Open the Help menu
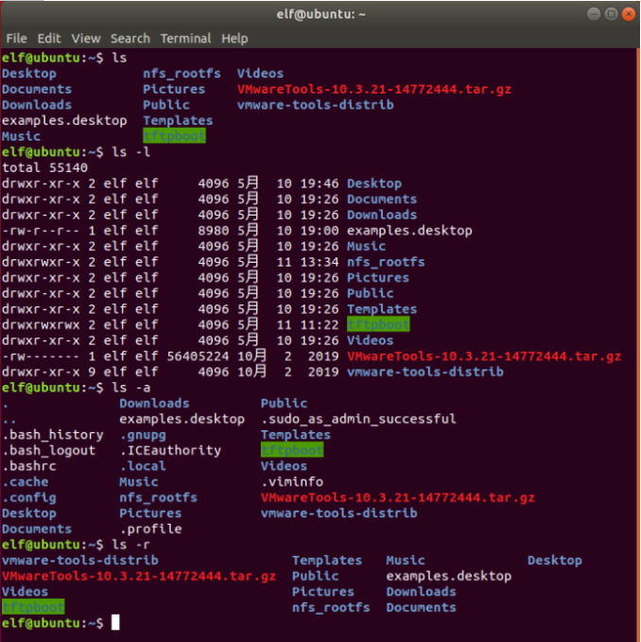641x642 pixels. pyautogui.click(x=234, y=39)
